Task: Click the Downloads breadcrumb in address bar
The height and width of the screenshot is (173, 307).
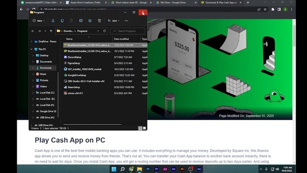Action: (68, 31)
